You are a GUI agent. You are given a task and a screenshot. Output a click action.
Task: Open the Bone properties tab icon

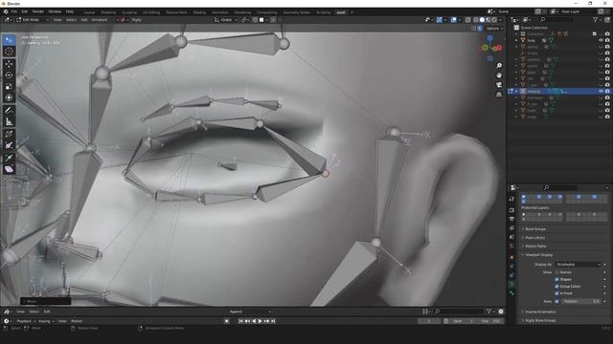511,293
